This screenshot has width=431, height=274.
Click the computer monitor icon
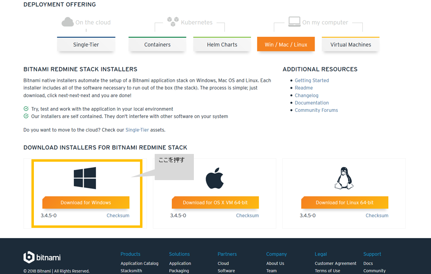click(x=295, y=21)
